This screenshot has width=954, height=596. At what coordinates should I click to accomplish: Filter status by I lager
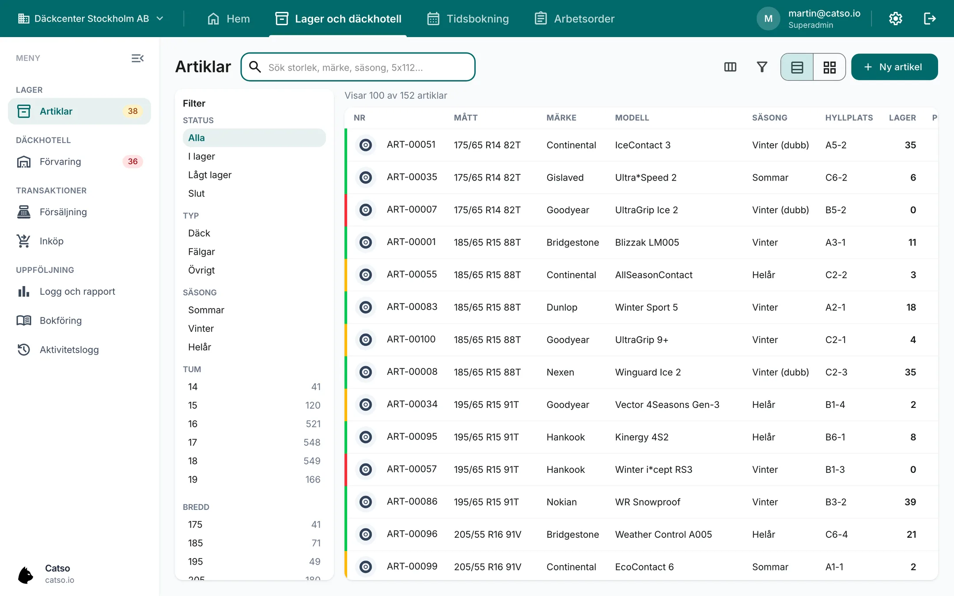[254, 156]
